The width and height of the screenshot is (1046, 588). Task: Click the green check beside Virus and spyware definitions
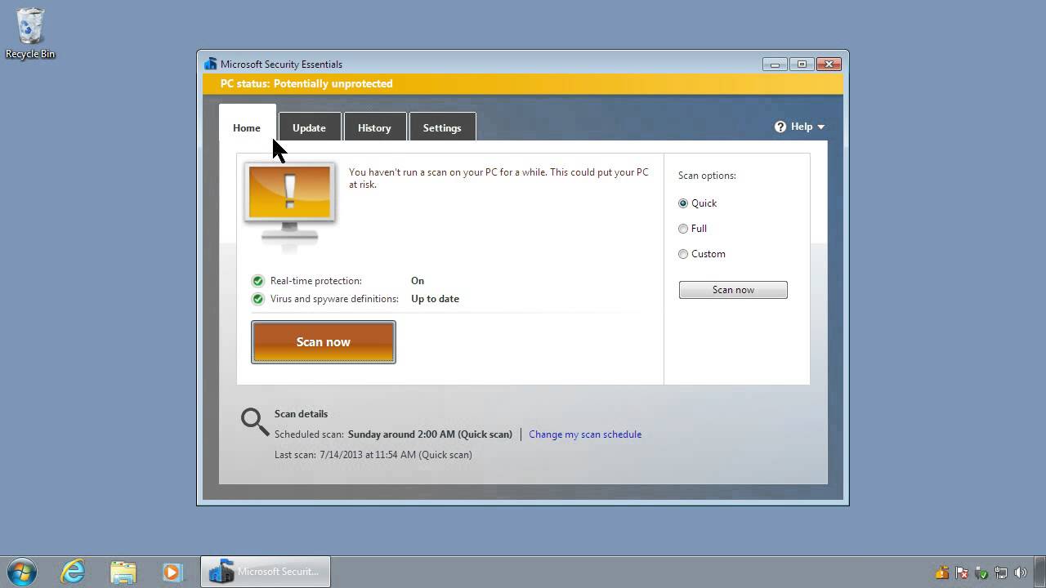[258, 298]
